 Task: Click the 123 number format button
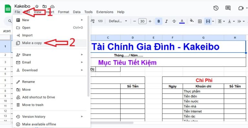tap(100, 21)
